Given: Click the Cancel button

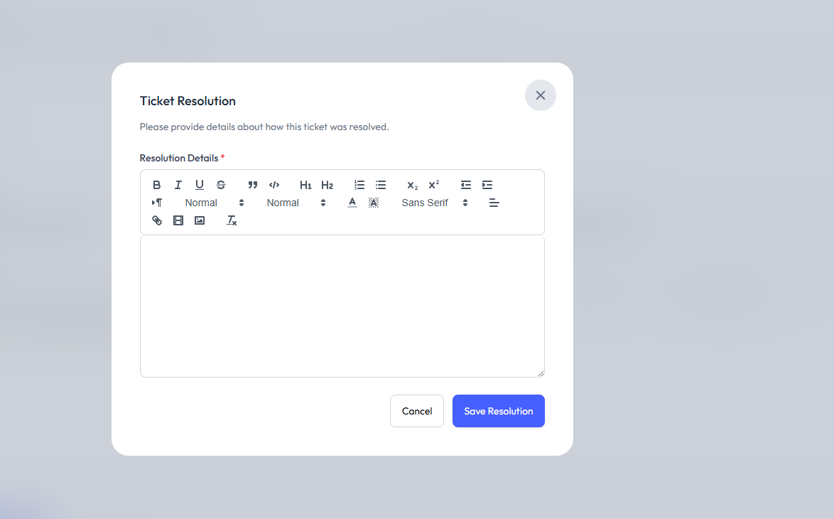Looking at the screenshot, I should coord(417,411).
